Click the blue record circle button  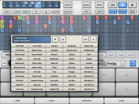point(122,5)
